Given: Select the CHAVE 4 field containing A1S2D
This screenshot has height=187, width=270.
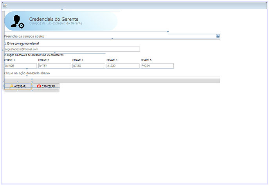Looking at the screenshot, I should coord(123,66).
